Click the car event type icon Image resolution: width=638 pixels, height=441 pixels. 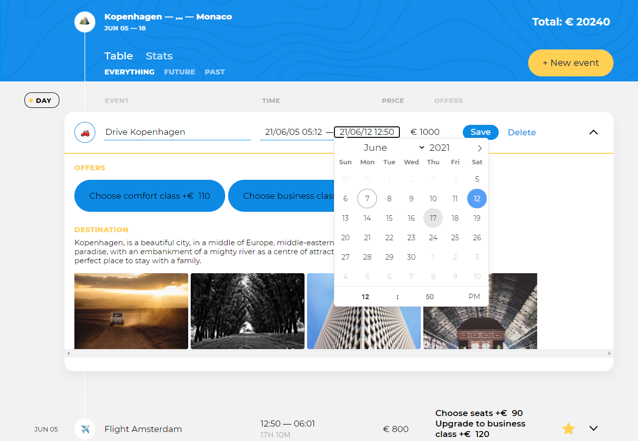pos(85,132)
